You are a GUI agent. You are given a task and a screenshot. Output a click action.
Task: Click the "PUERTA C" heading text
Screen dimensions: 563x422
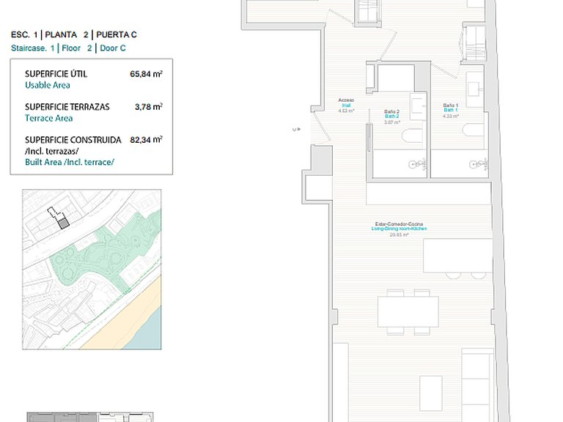[117, 35]
